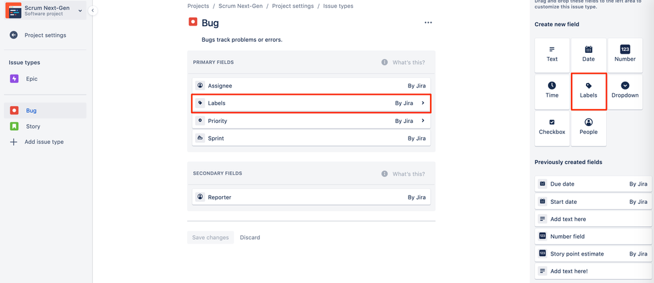Click the Labels tag icon in primary fields
The image size is (654, 283).
(x=200, y=103)
